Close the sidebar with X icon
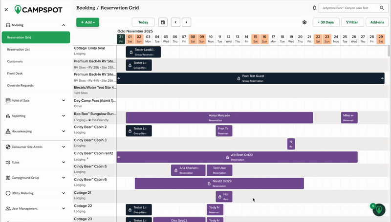Screen dimensions: 391x222 [6, 9]
